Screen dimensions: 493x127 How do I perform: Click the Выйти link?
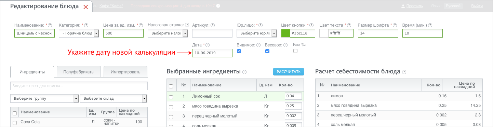click(x=477, y=6)
